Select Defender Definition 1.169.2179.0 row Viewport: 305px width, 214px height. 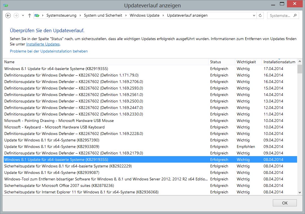tap(150, 153)
